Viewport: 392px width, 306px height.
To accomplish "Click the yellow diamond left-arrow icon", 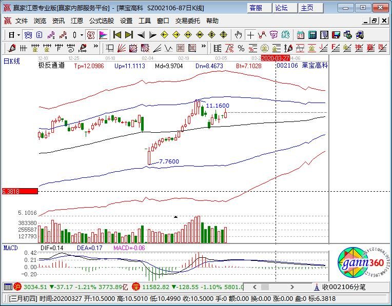I will coord(164,35).
